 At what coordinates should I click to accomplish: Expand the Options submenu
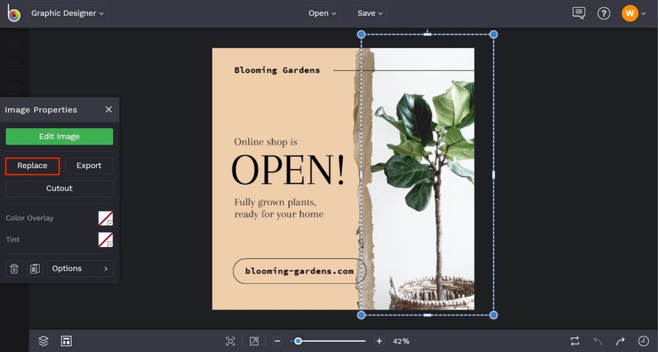(x=80, y=269)
